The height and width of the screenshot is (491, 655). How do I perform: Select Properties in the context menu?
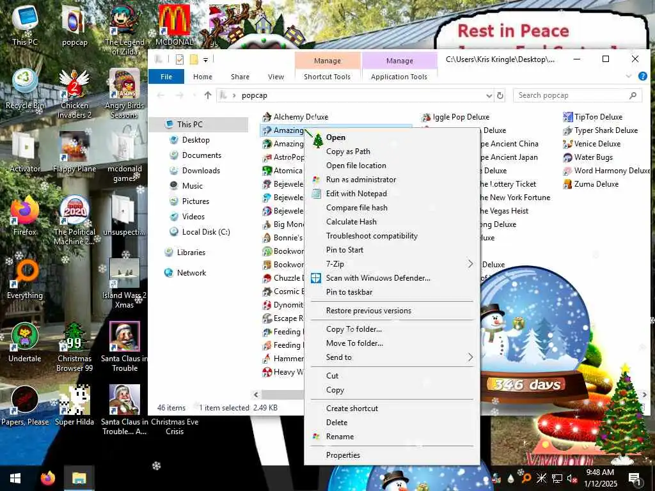(392, 455)
